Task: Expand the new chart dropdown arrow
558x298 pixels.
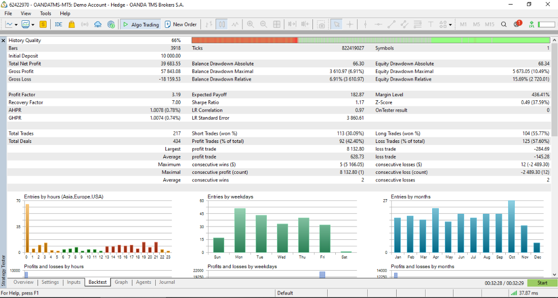Action: [x=16, y=25]
